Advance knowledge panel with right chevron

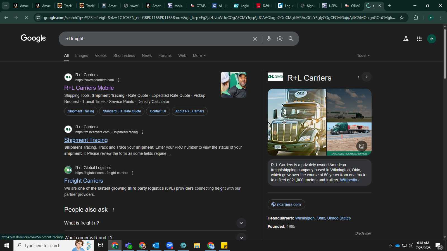367,77
